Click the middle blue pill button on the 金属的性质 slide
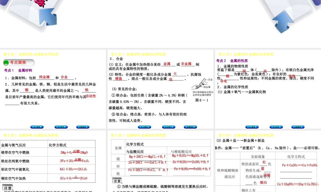The height and width of the screenshot is (192, 321). pyautogui.click(x=276, y=127)
